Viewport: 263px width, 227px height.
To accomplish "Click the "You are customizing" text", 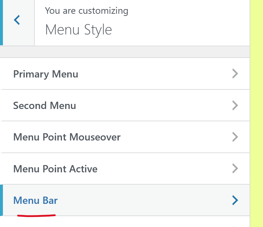I will [87, 11].
